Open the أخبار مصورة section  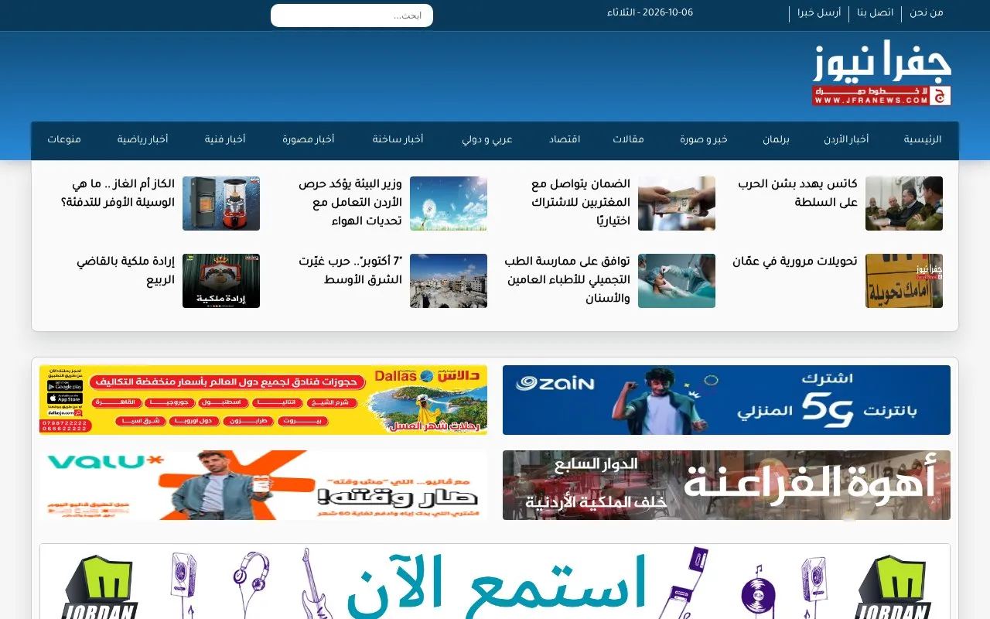pos(308,140)
